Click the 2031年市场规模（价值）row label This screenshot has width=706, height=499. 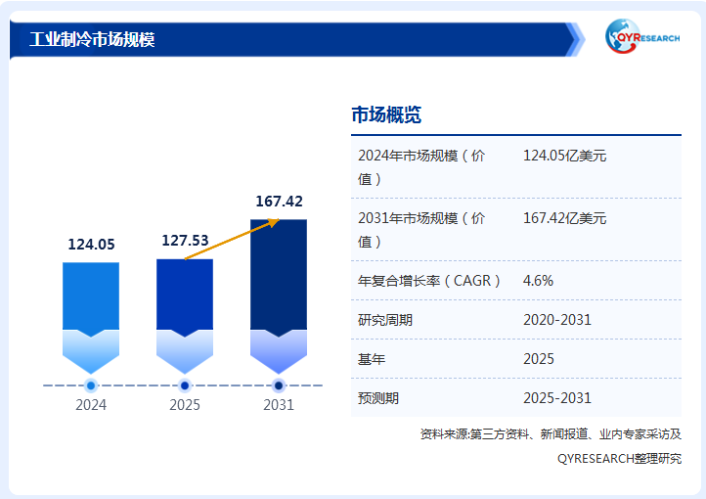click(421, 230)
